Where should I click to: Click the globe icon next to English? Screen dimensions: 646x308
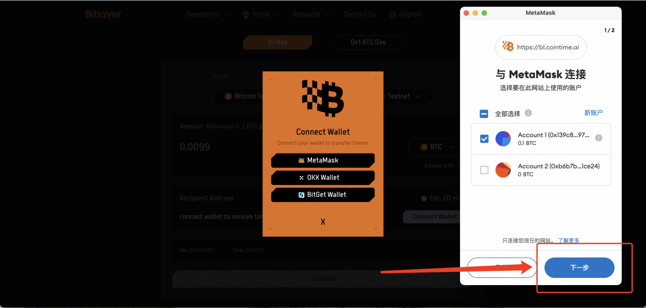[393, 15]
